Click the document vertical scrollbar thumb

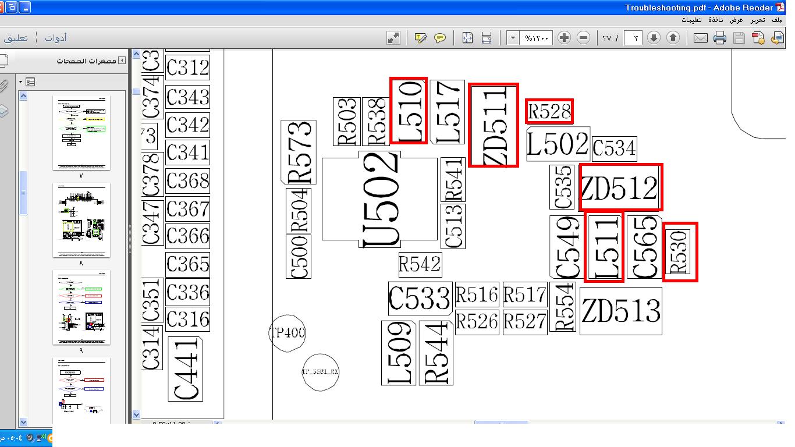(x=136, y=91)
